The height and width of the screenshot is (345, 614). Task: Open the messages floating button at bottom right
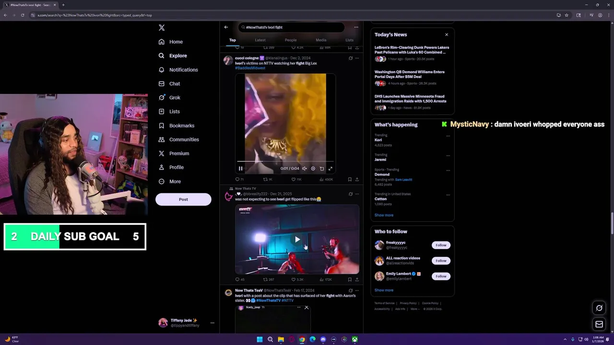[x=599, y=324]
